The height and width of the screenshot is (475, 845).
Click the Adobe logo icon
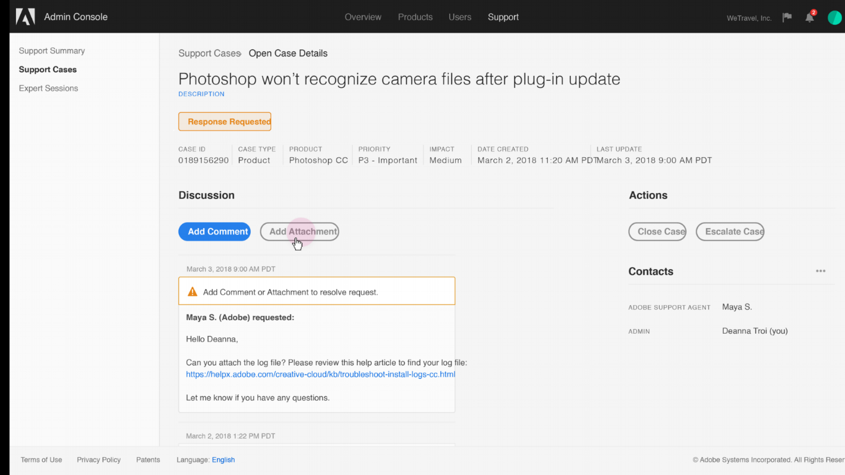(x=26, y=17)
